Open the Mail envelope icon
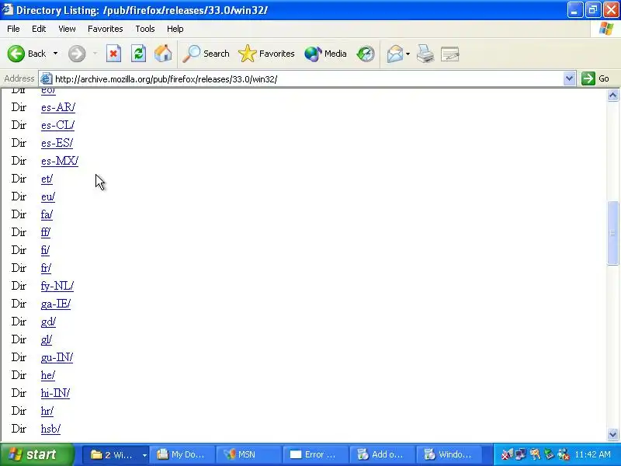621x466 pixels. [x=395, y=54]
